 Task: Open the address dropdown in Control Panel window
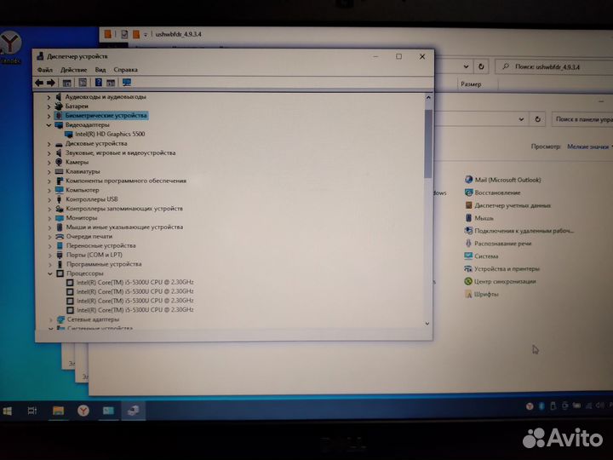pos(521,119)
